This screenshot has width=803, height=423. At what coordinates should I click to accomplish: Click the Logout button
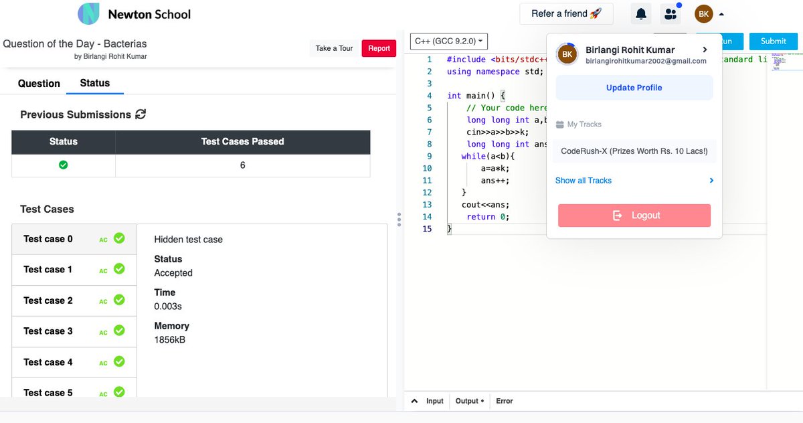[x=634, y=216]
